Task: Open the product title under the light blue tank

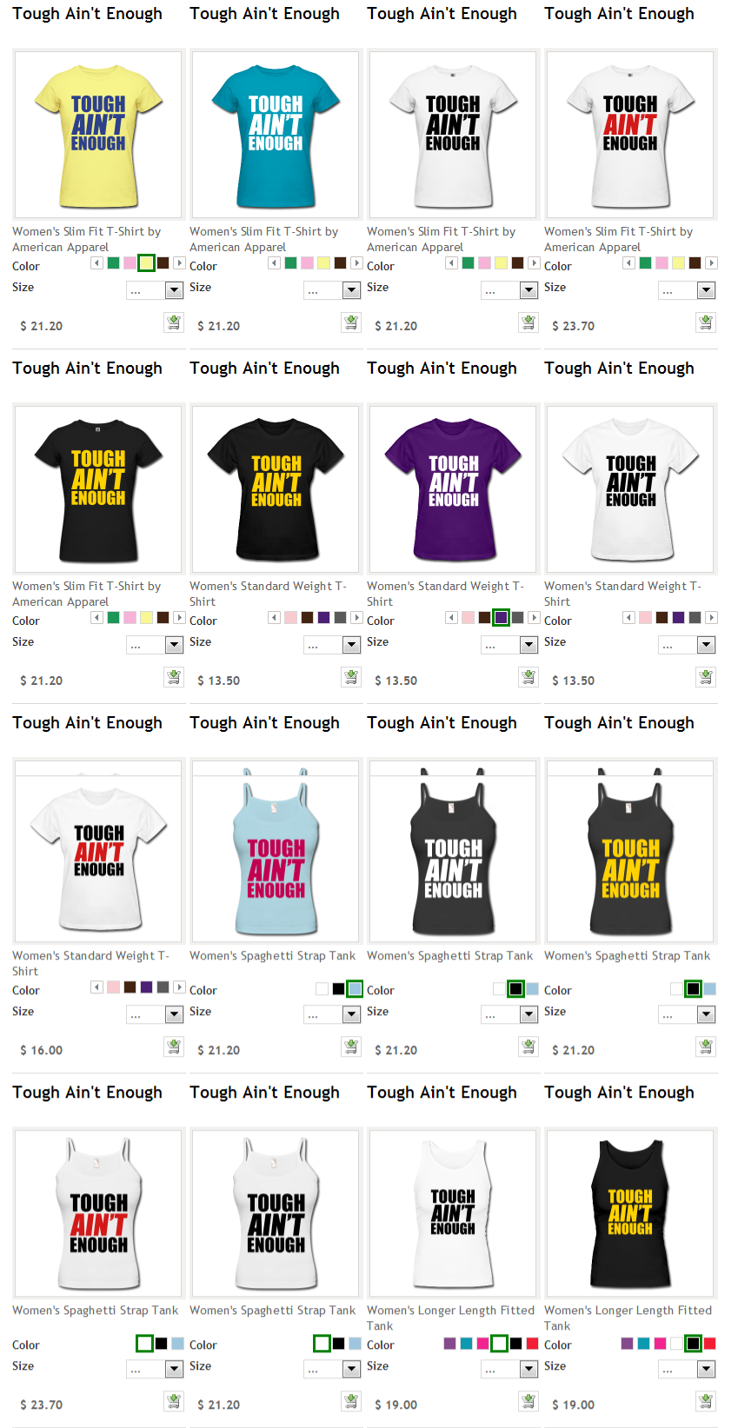Action: pyautogui.click(x=272, y=955)
